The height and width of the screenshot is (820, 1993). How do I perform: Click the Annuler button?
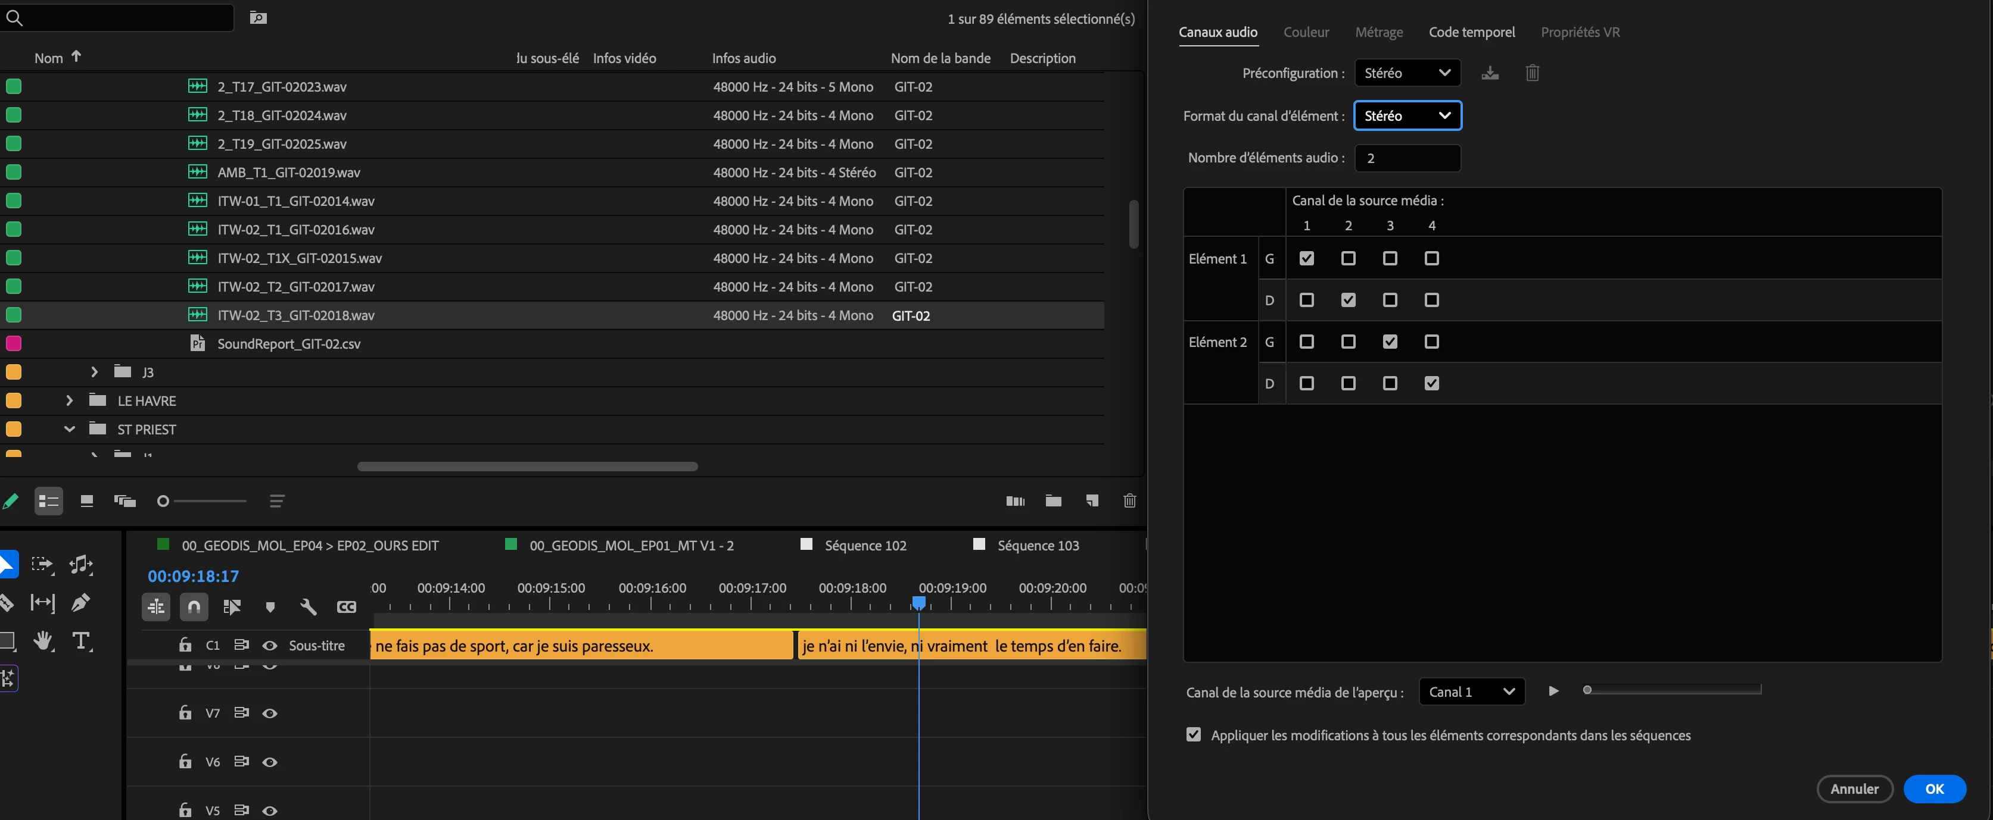1854,788
